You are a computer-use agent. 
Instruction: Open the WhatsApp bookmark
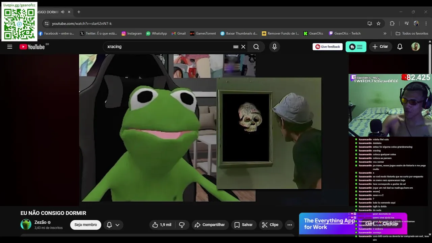point(156,33)
